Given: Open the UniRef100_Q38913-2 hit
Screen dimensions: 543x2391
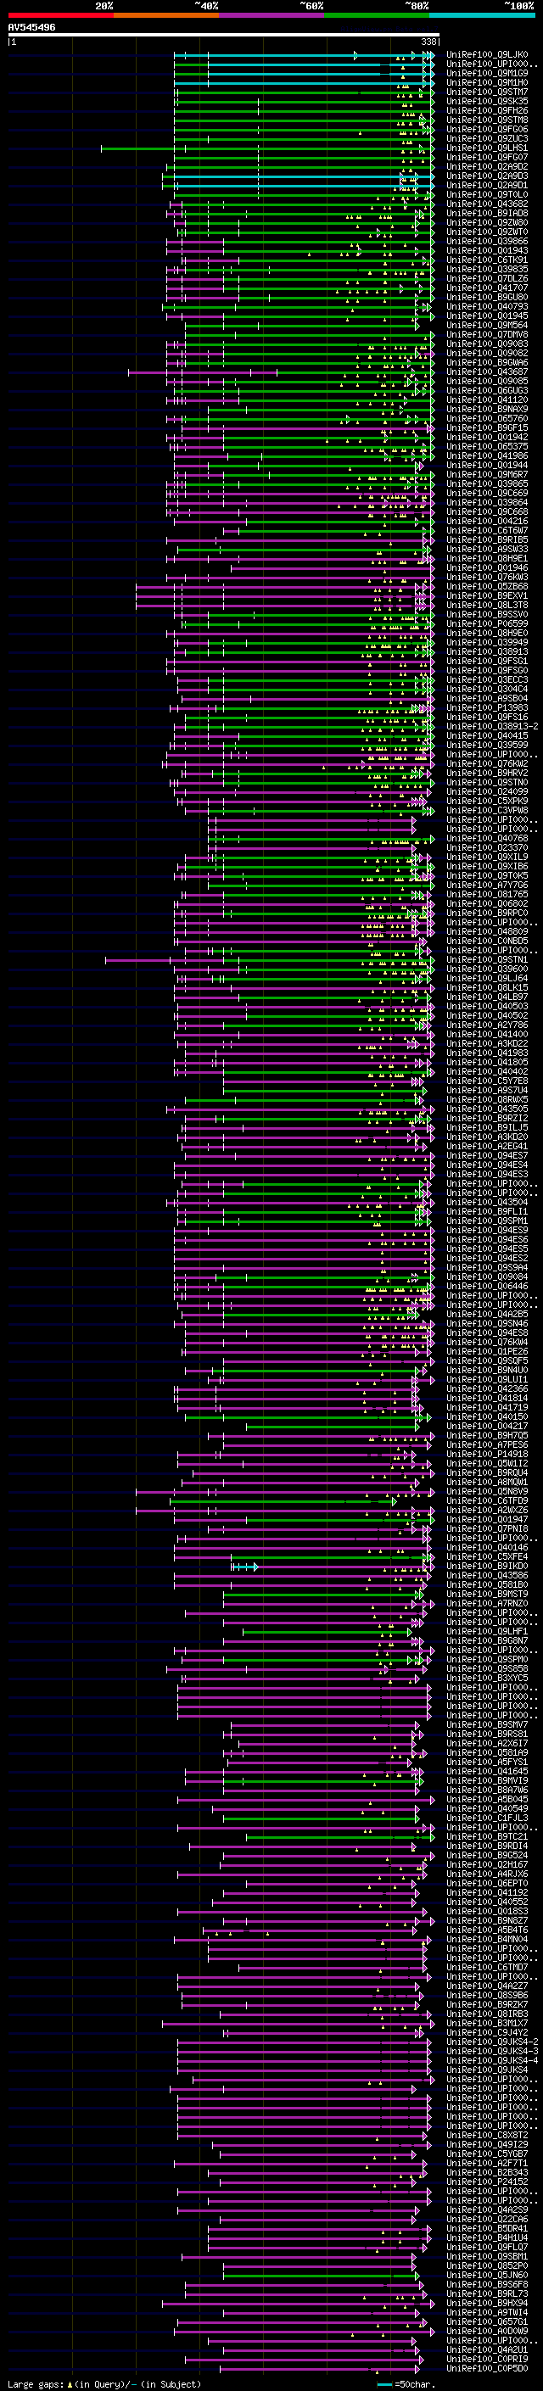Looking at the screenshot, I should click(492, 727).
